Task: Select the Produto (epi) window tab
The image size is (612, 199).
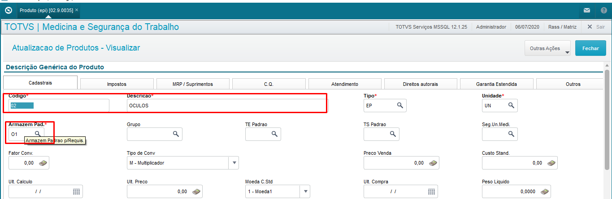Action: pos(48,10)
